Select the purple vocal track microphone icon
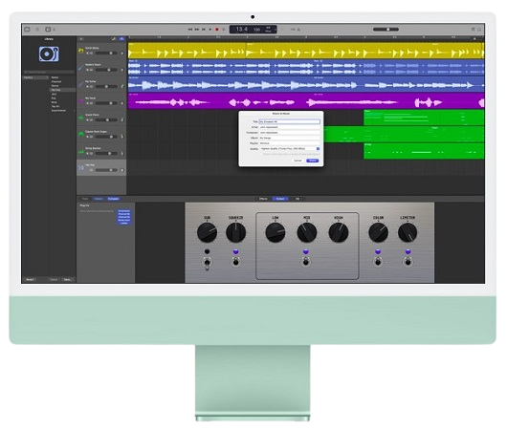 (81, 101)
